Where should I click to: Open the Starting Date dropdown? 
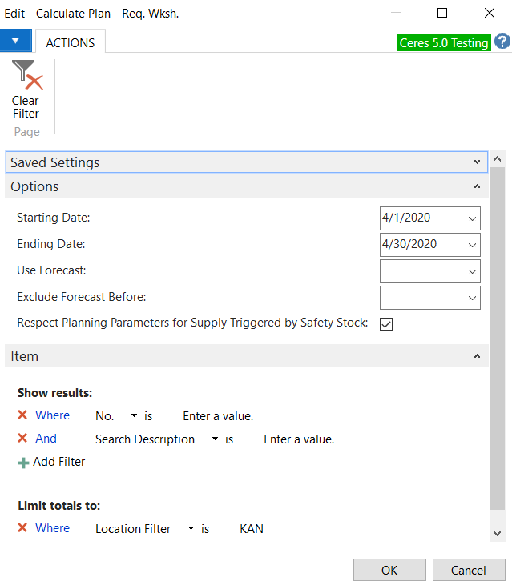click(x=471, y=218)
